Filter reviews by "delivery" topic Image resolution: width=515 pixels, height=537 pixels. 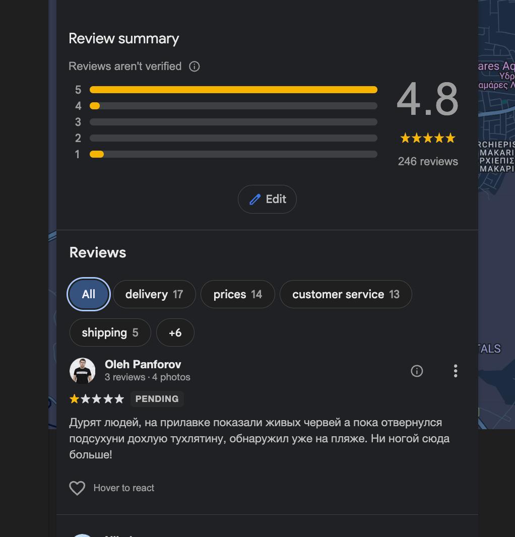154,294
